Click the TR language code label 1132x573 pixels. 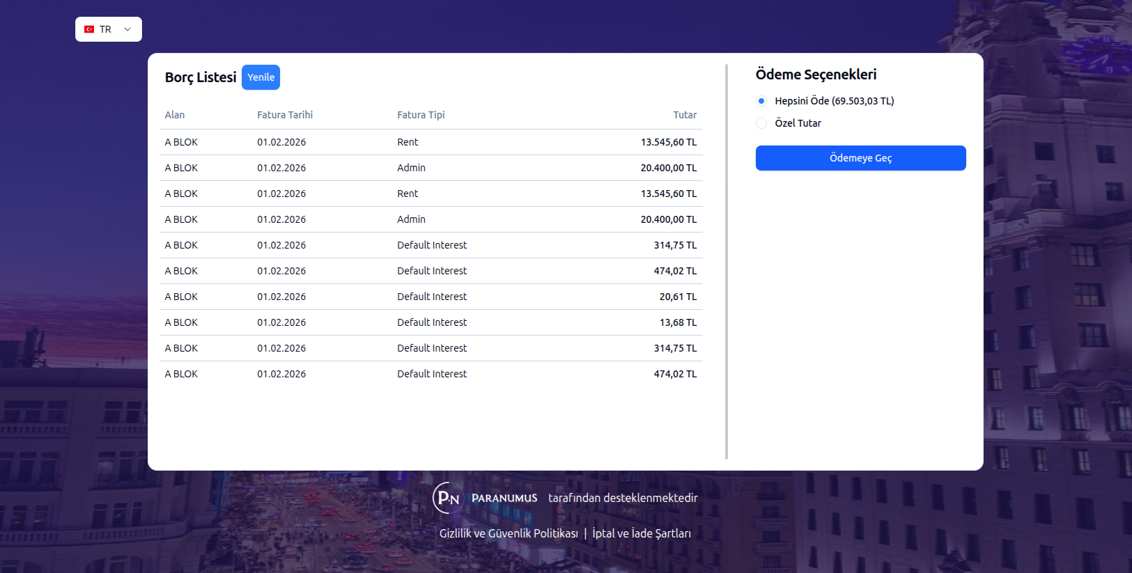(x=105, y=29)
